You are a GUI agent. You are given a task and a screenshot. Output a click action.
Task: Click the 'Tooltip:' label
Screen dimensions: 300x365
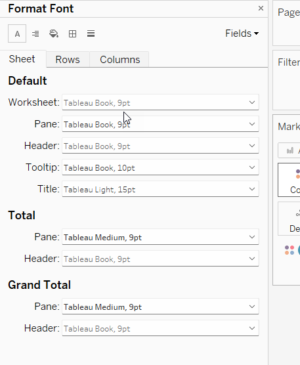click(x=43, y=167)
